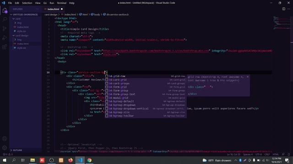This screenshot has width=293, height=164.
Task: Choose b4-grid-row suggestion
Action: click(146, 76)
